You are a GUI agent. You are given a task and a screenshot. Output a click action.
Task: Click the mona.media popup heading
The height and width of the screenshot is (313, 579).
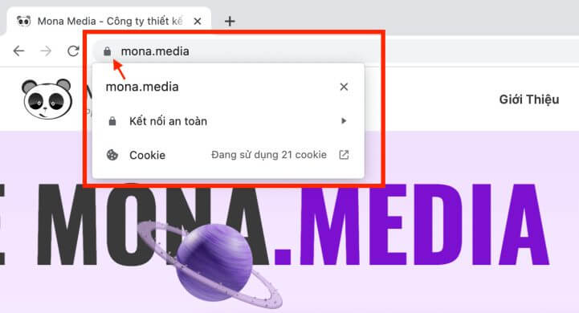pos(142,87)
